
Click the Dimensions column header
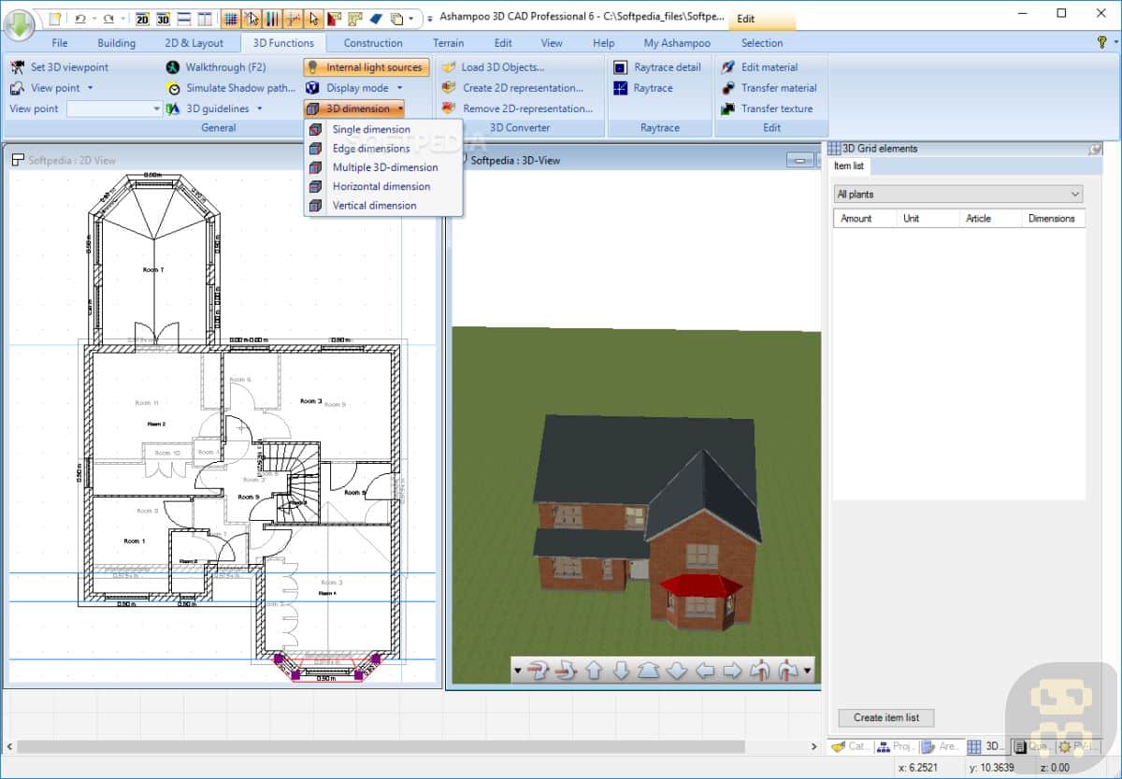click(1052, 218)
